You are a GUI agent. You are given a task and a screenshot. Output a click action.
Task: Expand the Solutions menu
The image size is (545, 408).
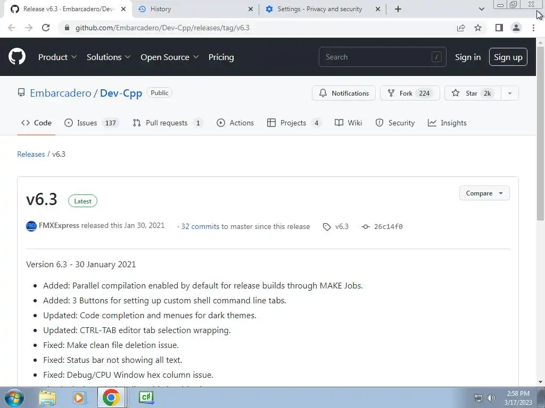pos(109,57)
